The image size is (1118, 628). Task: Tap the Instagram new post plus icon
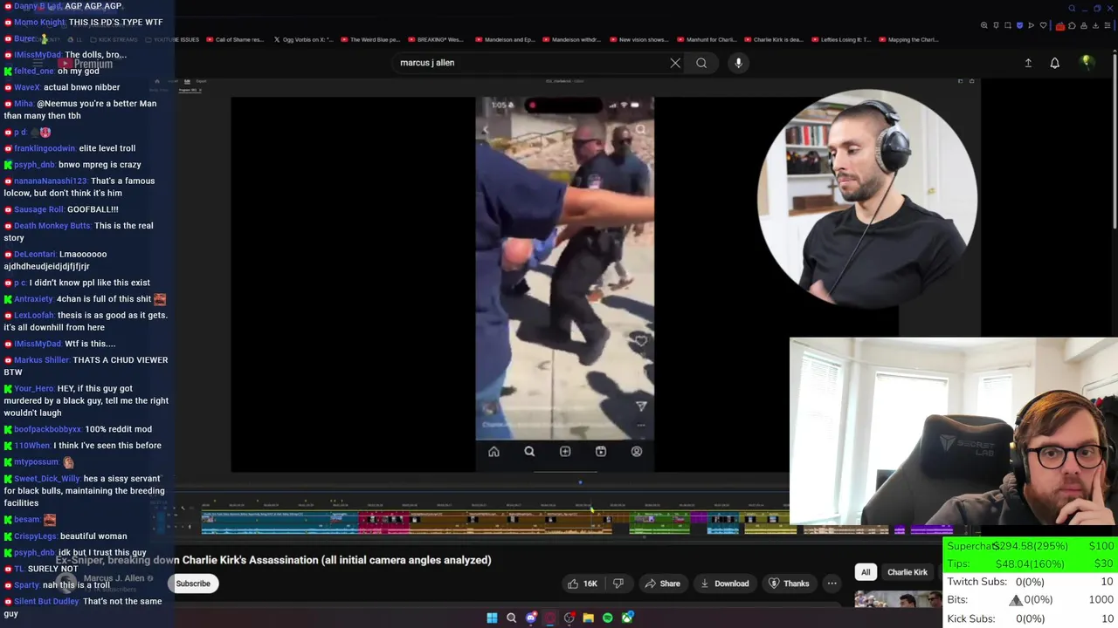point(565,451)
